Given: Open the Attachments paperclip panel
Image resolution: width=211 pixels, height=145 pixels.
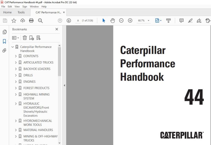Looking at the screenshot, I should point(4,50).
